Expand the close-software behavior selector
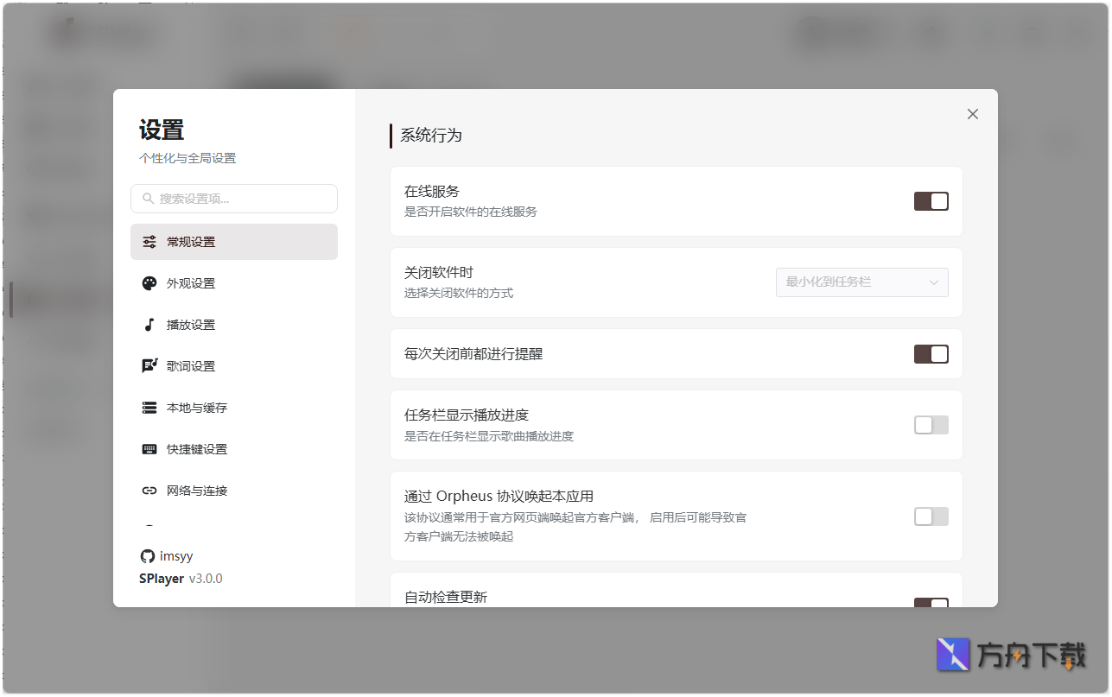This screenshot has width=1112, height=697. pos(861,282)
